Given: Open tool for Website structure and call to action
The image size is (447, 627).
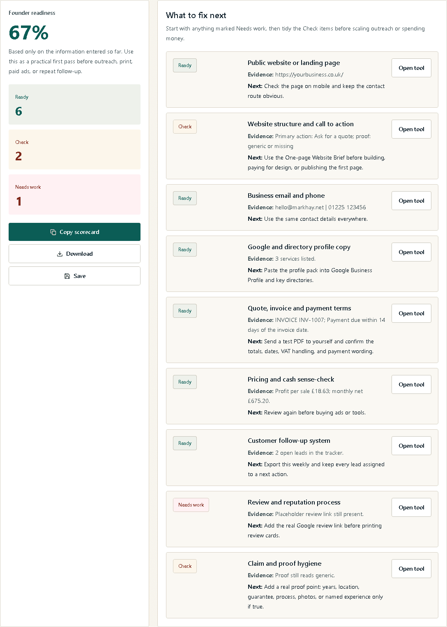Looking at the screenshot, I should point(411,129).
